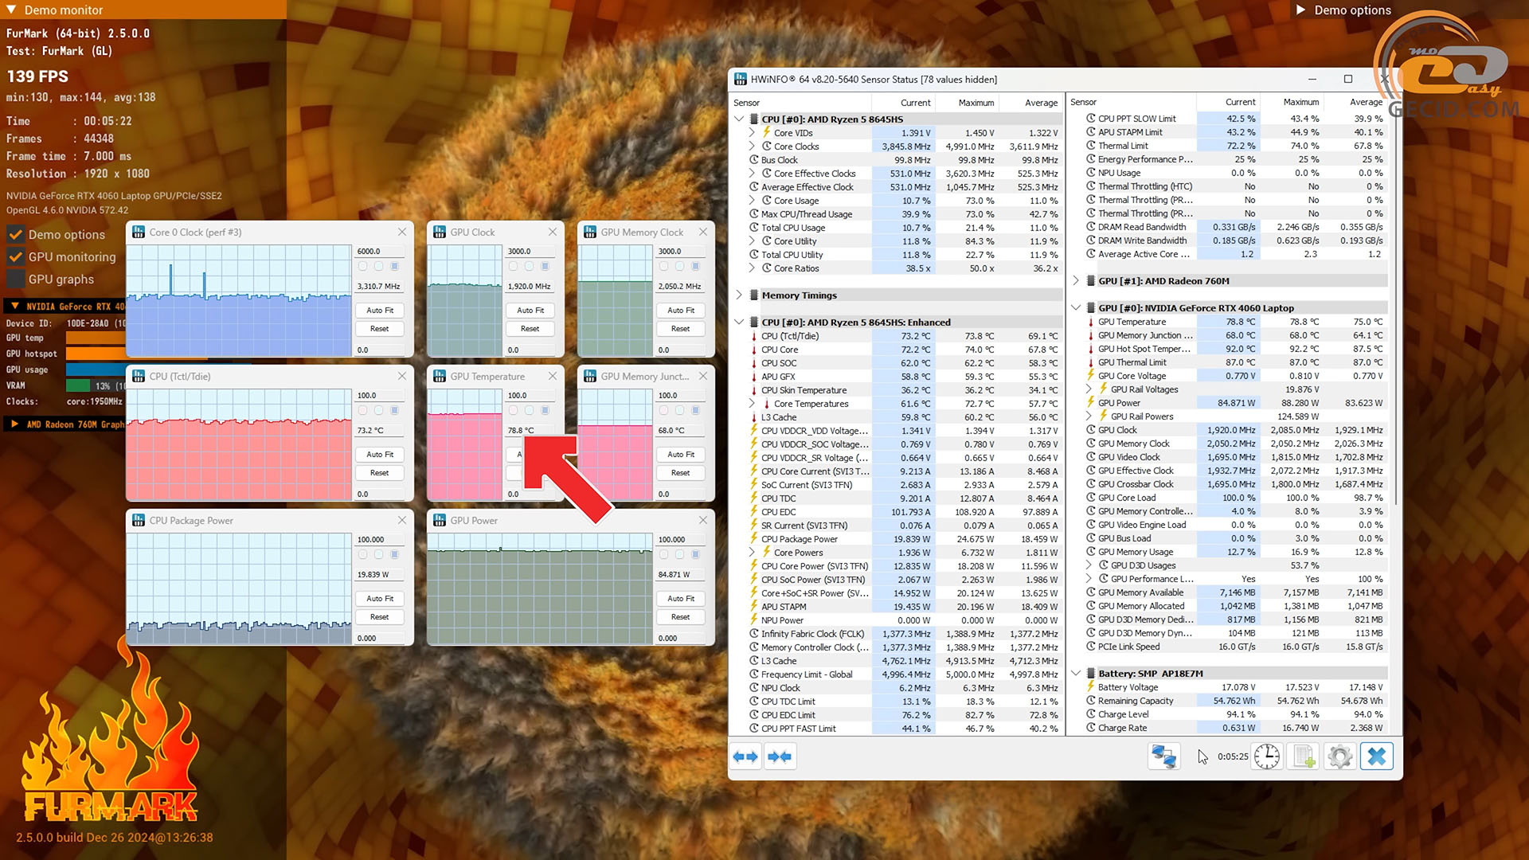The image size is (1529, 860).
Task: Click Reset in Core 0 Clock graph
Action: click(380, 329)
